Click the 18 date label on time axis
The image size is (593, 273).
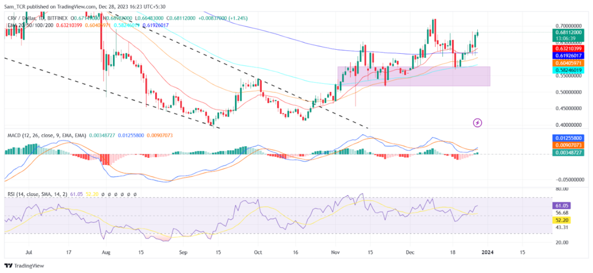pos(453,252)
